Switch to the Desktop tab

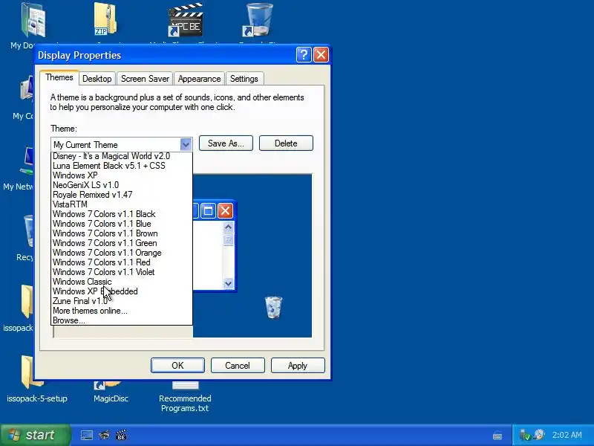pyautogui.click(x=97, y=79)
